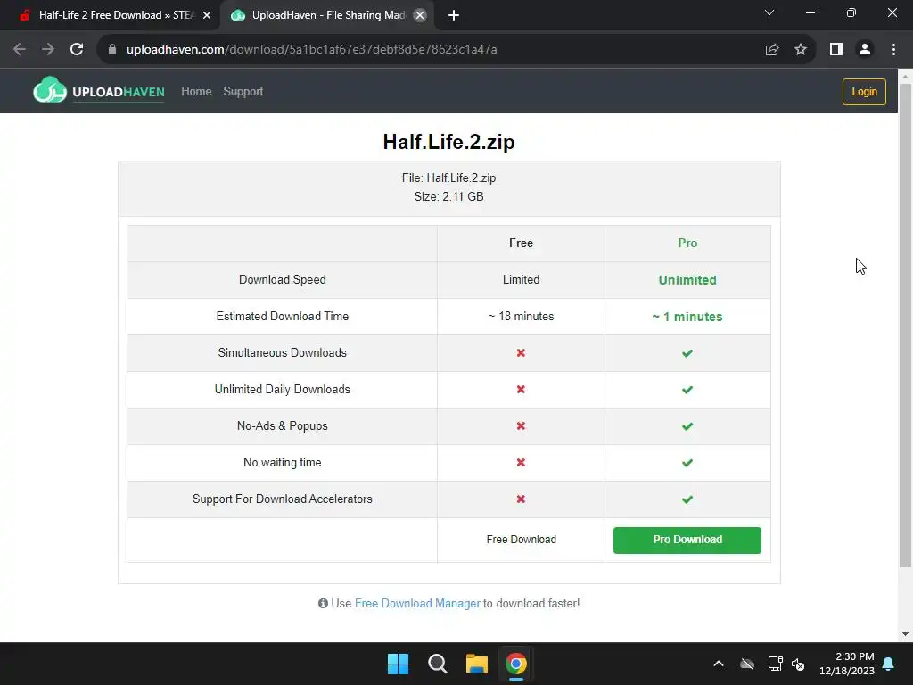Click the Free Download button
The width and height of the screenshot is (913, 685).
521,540
